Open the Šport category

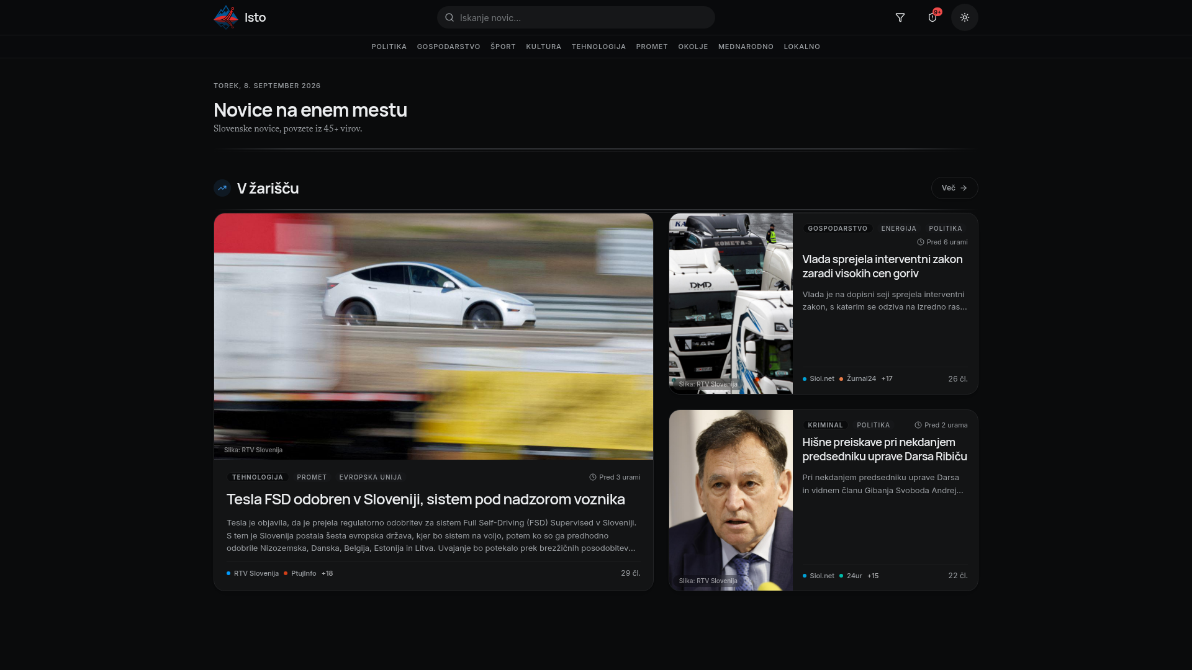pyautogui.click(x=503, y=47)
